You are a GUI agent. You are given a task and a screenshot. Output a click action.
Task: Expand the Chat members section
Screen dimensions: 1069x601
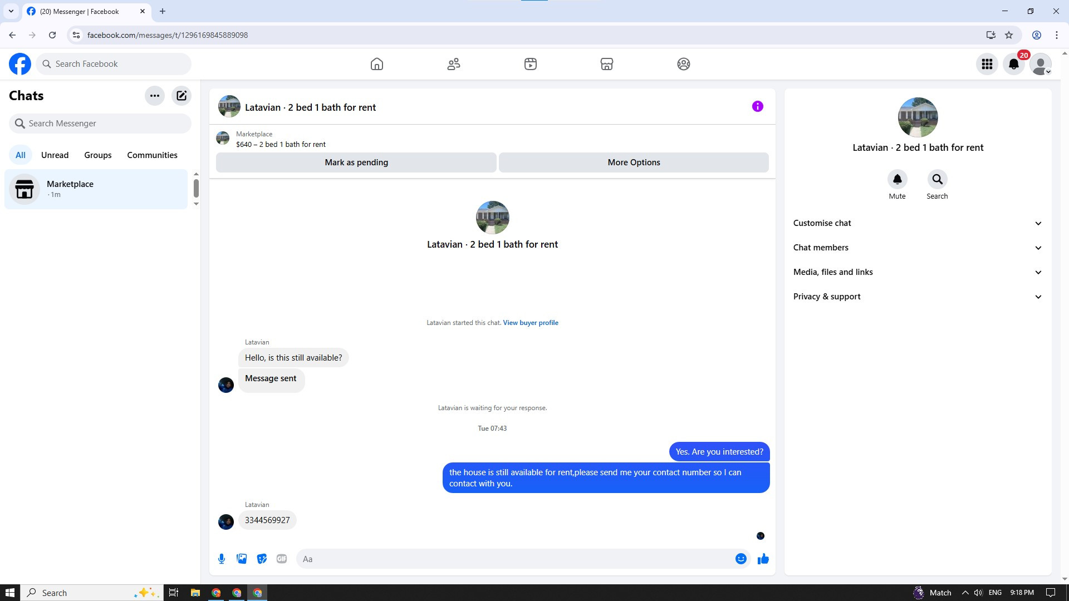(918, 248)
